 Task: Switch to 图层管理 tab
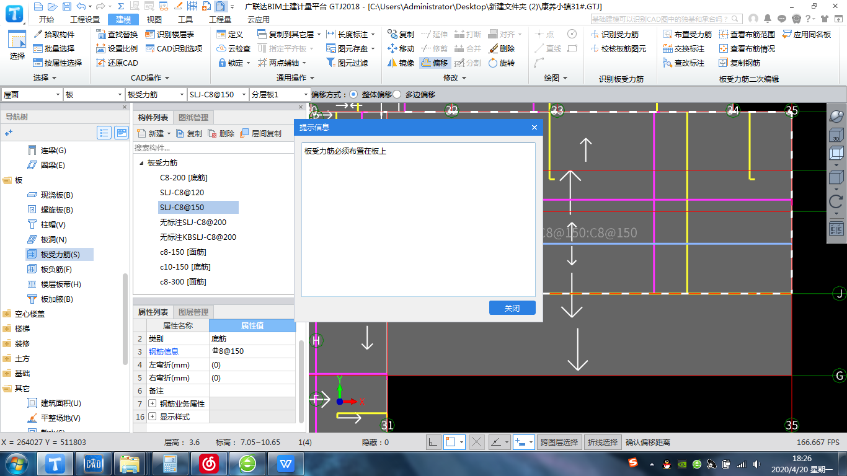tap(193, 312)
